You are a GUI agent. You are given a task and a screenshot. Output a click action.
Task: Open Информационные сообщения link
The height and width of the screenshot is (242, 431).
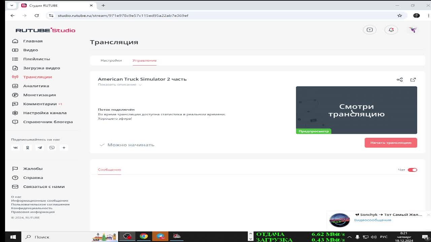[40, 201]
